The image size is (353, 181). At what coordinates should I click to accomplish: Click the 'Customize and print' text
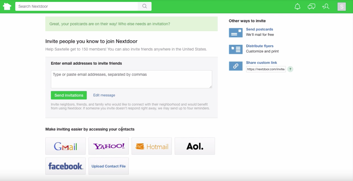pyautogui.click(x=262, y=51)
